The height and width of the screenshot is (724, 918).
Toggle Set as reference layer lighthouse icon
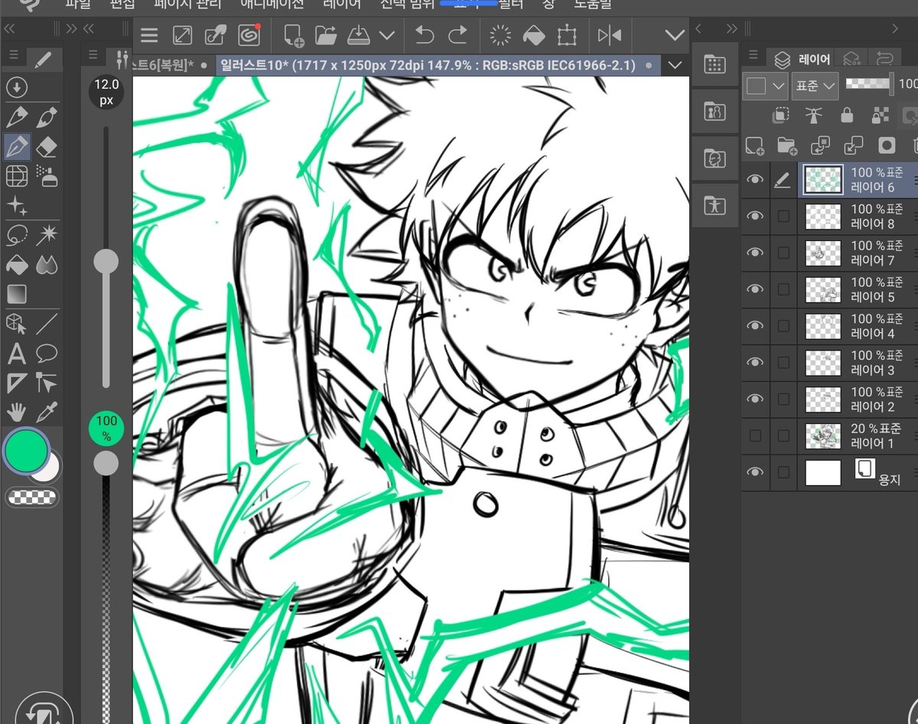[x=813, y=115]
